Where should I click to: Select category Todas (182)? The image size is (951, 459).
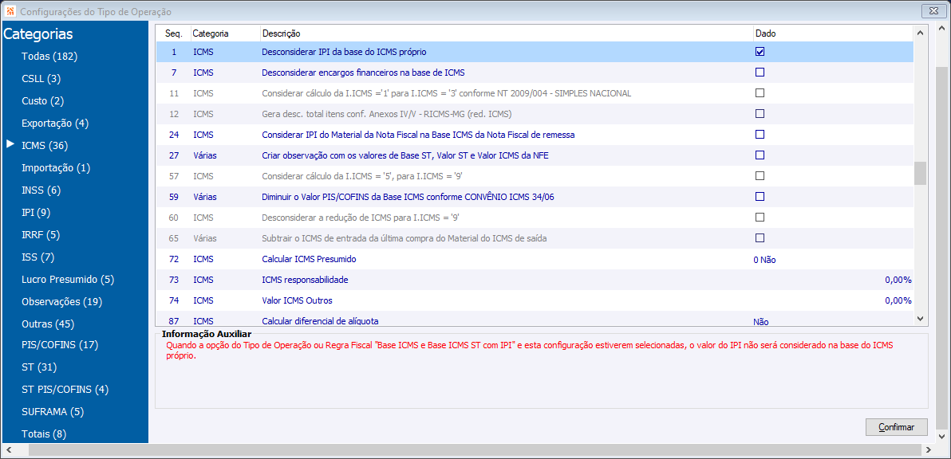click(x=49, y=57)
